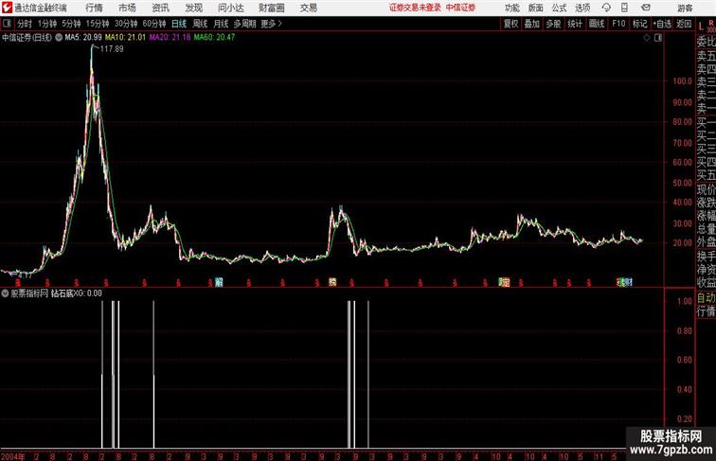Toggle the side panel icon beside diamond
Screen dimensions: 716x461
click(658, 38)
